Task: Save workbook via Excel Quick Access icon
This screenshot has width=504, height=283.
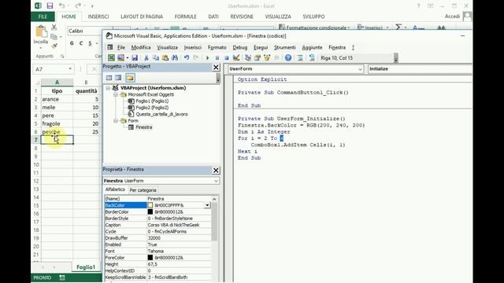Action: pyautogui.click(x=50, y=6)
